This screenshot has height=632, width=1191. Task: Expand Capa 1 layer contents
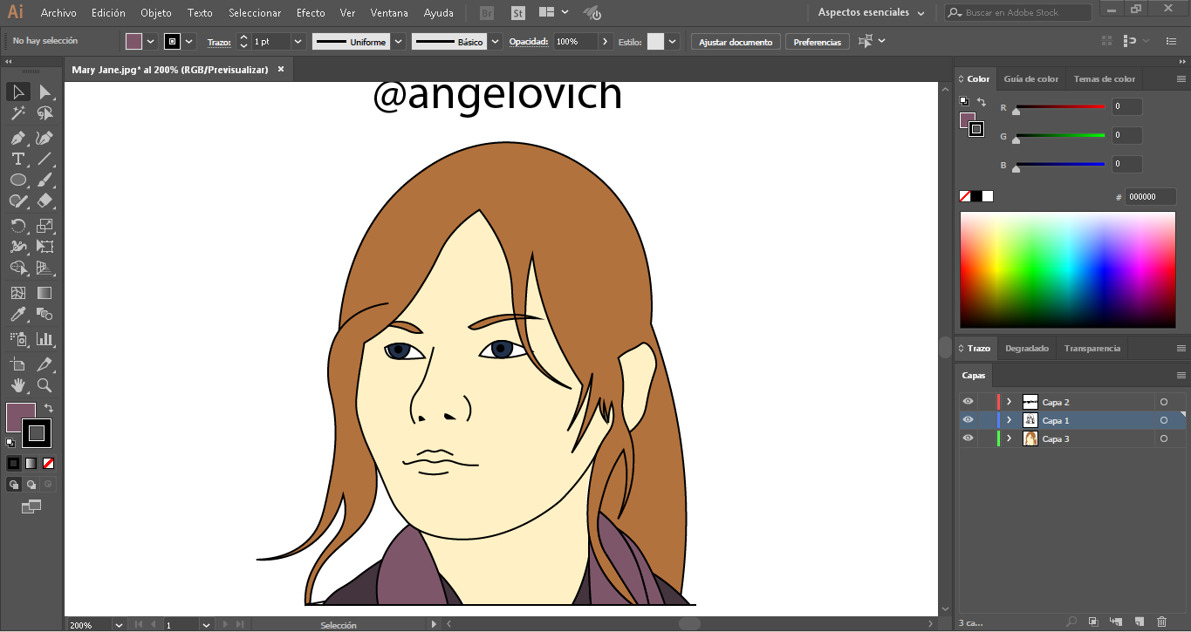[1010, 420]
